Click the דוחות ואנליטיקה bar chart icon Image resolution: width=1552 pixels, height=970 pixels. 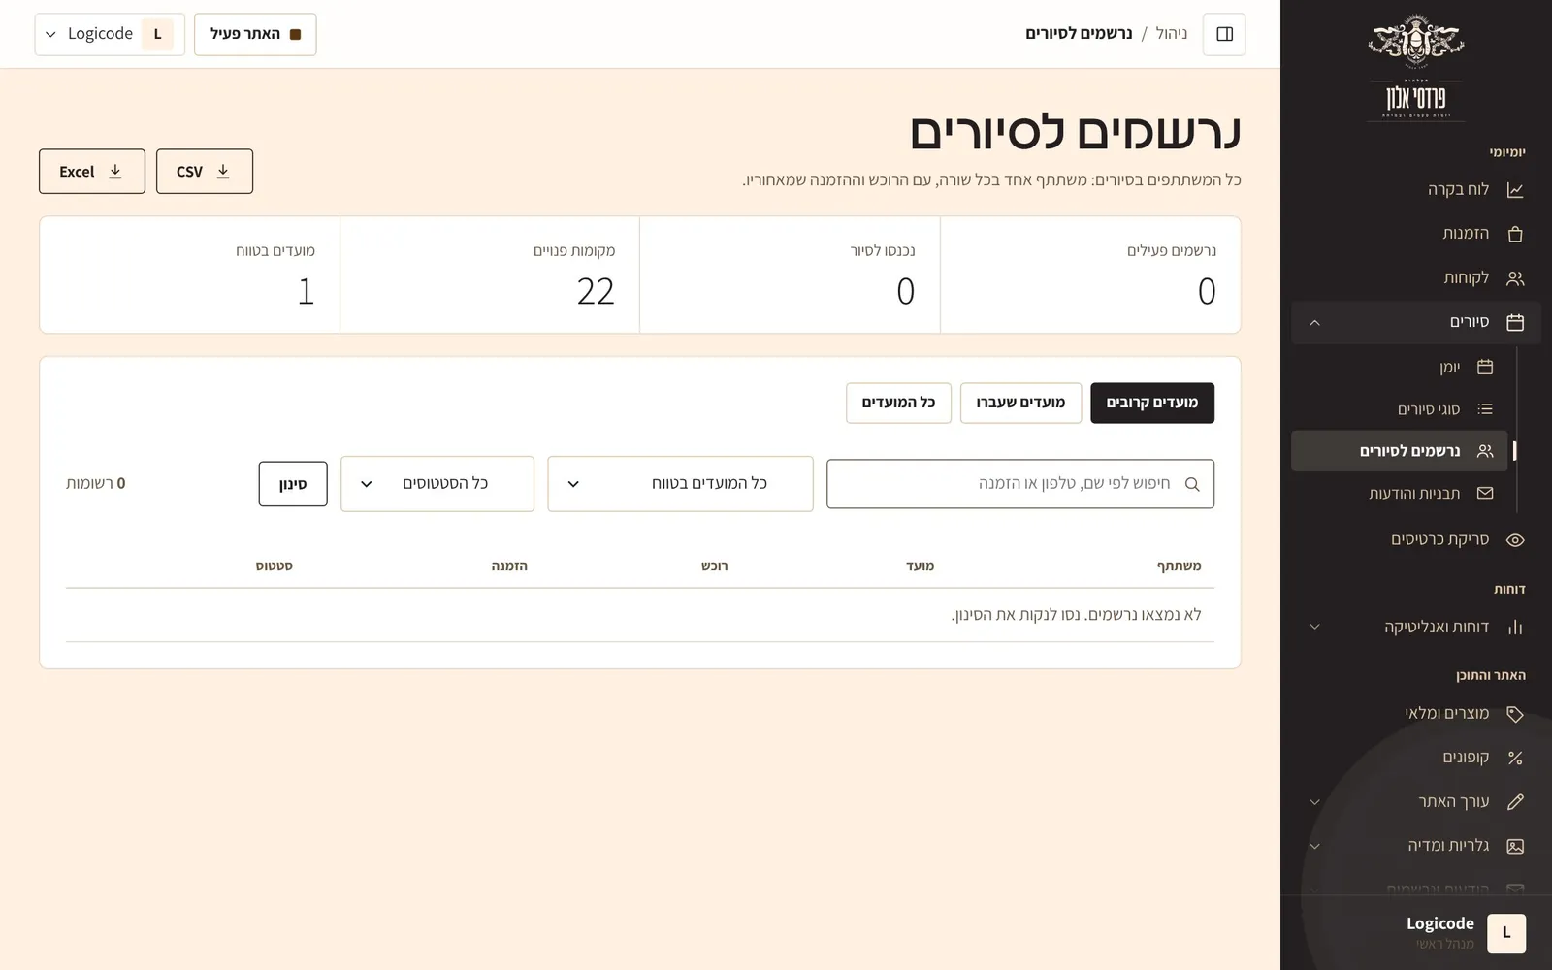[x=1515, y=628]
